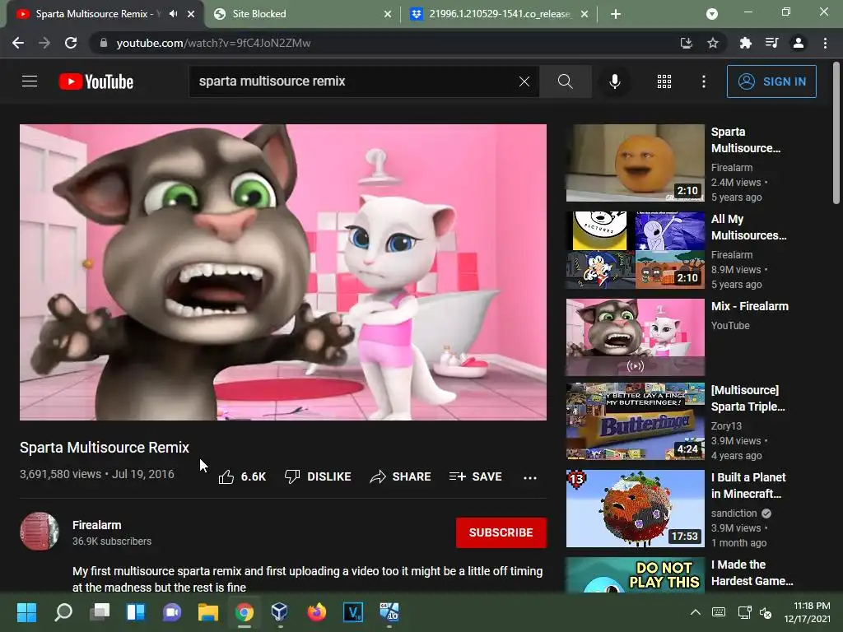
Task: Go back with the browser back arrow
Action: pos(18,43)
